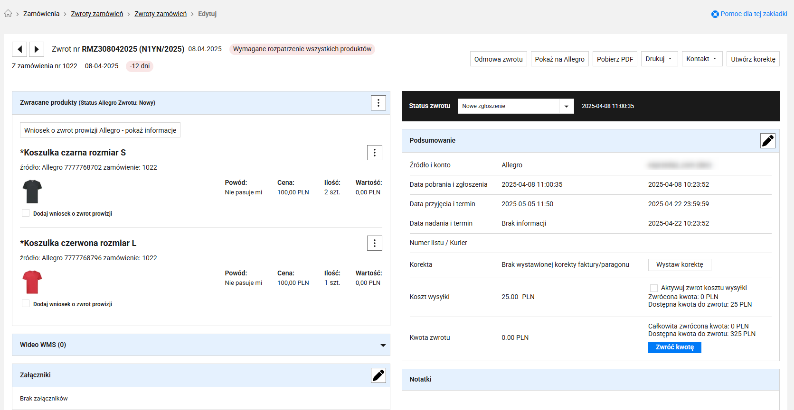Click 'Wymagane rozpatrzenie wszystkich produktów' status badge
This screenshot has width=794, height=410.
pos(302,49)
